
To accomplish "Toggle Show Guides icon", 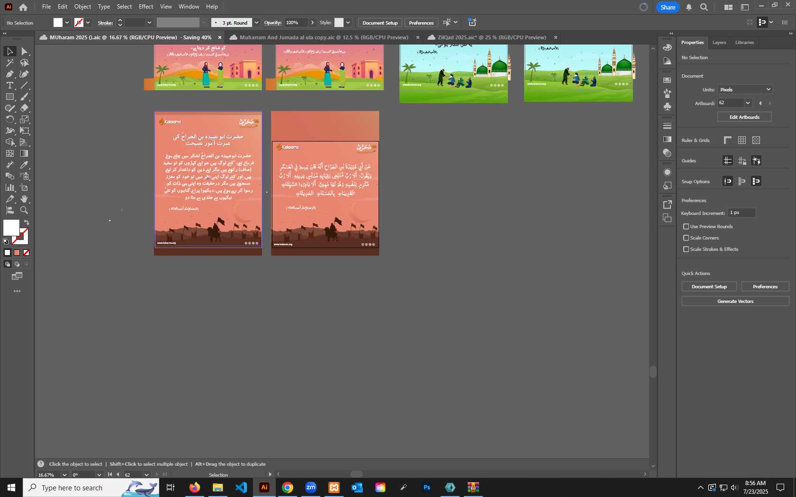I will pyautogui.click(x=728, y=160).
